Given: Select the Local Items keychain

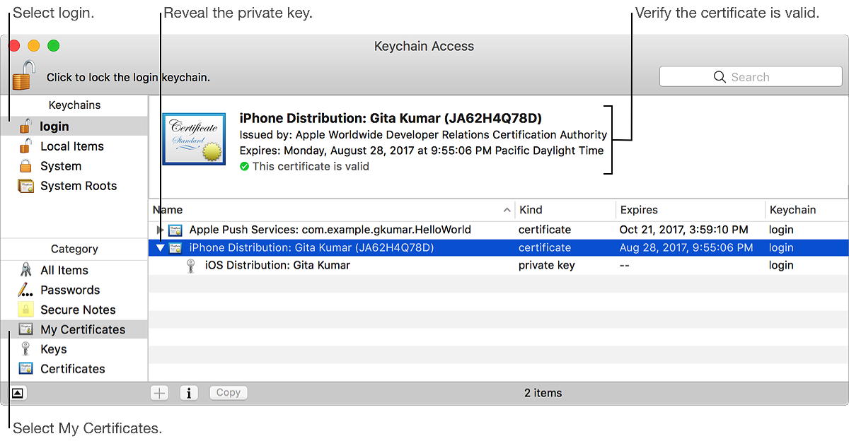Looking at the screenshot, I should click(x=74, y=146).
